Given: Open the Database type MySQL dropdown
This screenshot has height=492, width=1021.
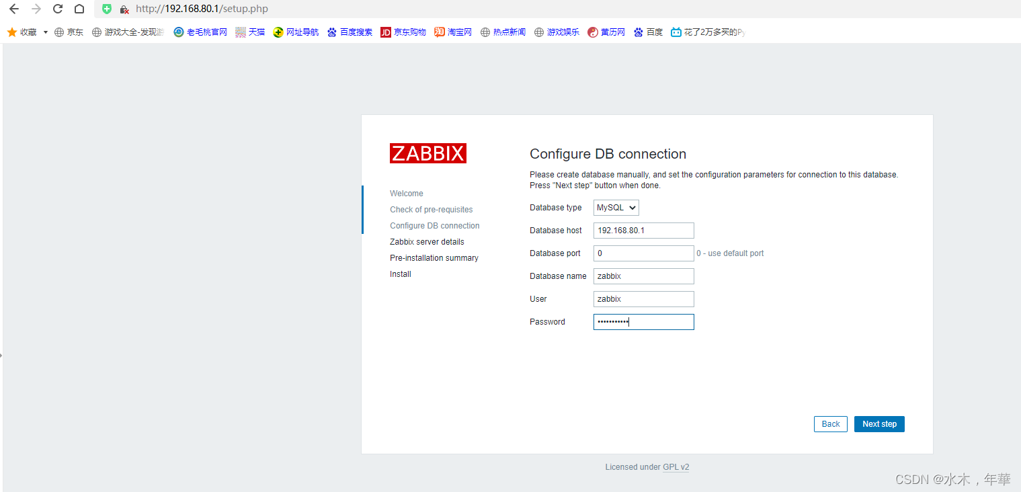Looking at the screenshot, I should tap(616, 208).
